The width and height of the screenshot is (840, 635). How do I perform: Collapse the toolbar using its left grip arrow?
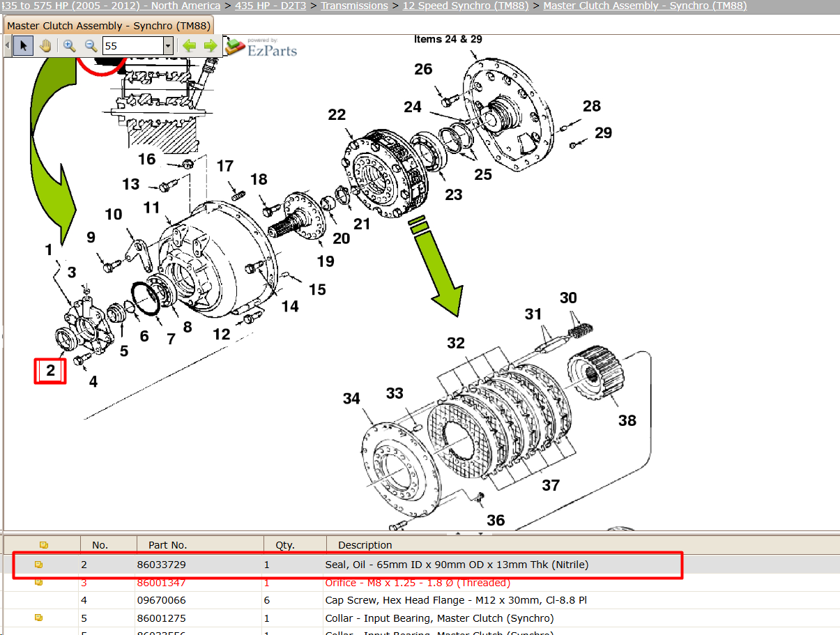[x=8, y=46]
